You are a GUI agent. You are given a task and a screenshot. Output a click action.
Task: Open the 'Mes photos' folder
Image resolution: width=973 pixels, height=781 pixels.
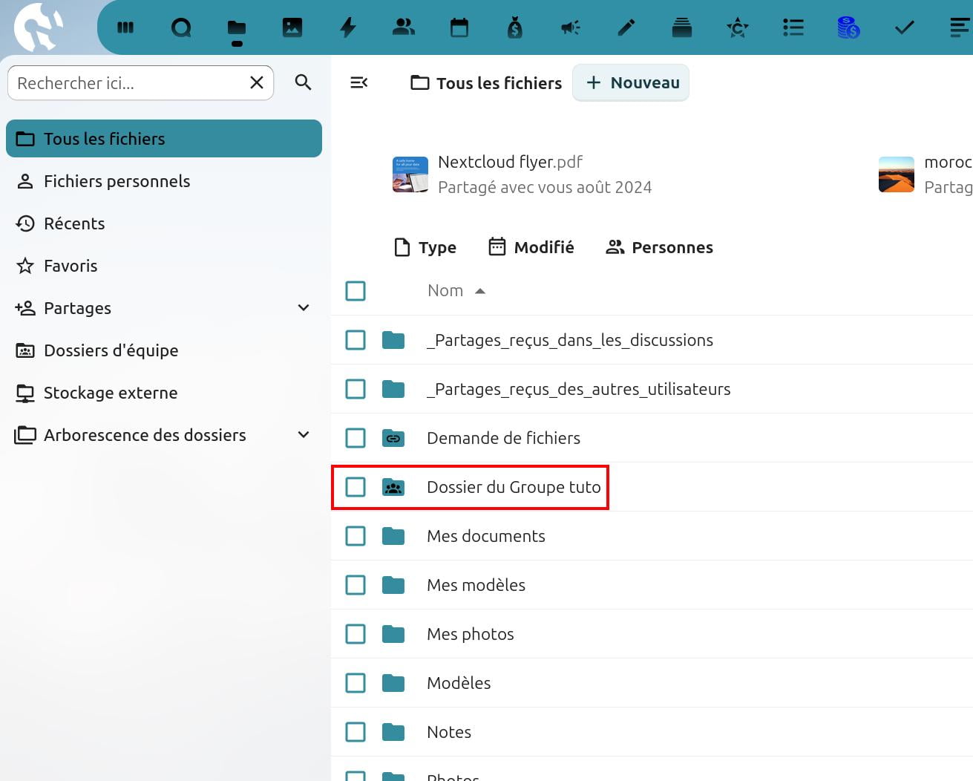coord(471,634)
